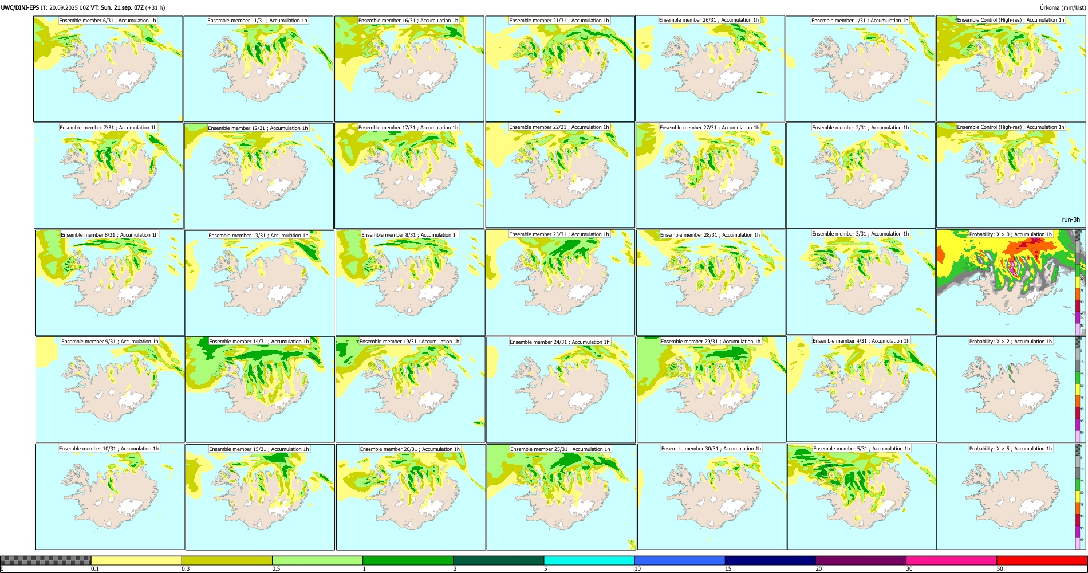Select the 'Ensemble member 19/31' title label
Image resolution: width=1088 pixels, height=573 pixels.
pyautogui.click(x=409, y=342)
